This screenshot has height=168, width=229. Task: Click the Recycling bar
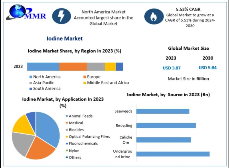(x=166, y=125)
